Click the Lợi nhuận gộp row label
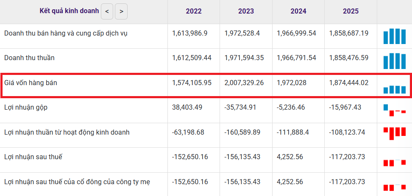Image resolution: width=412 pixels, height=196 pixels. [26, 108]
